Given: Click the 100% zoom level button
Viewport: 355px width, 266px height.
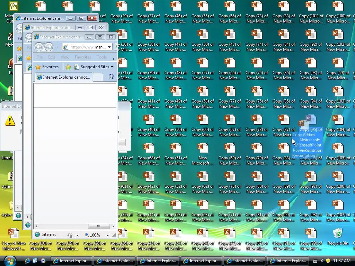Looking at the screenshot, I should 92,235.
